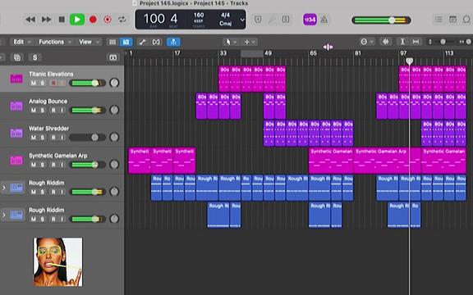
Task: Click the 4/4 time signature display
Action: [x=225, y=15]
